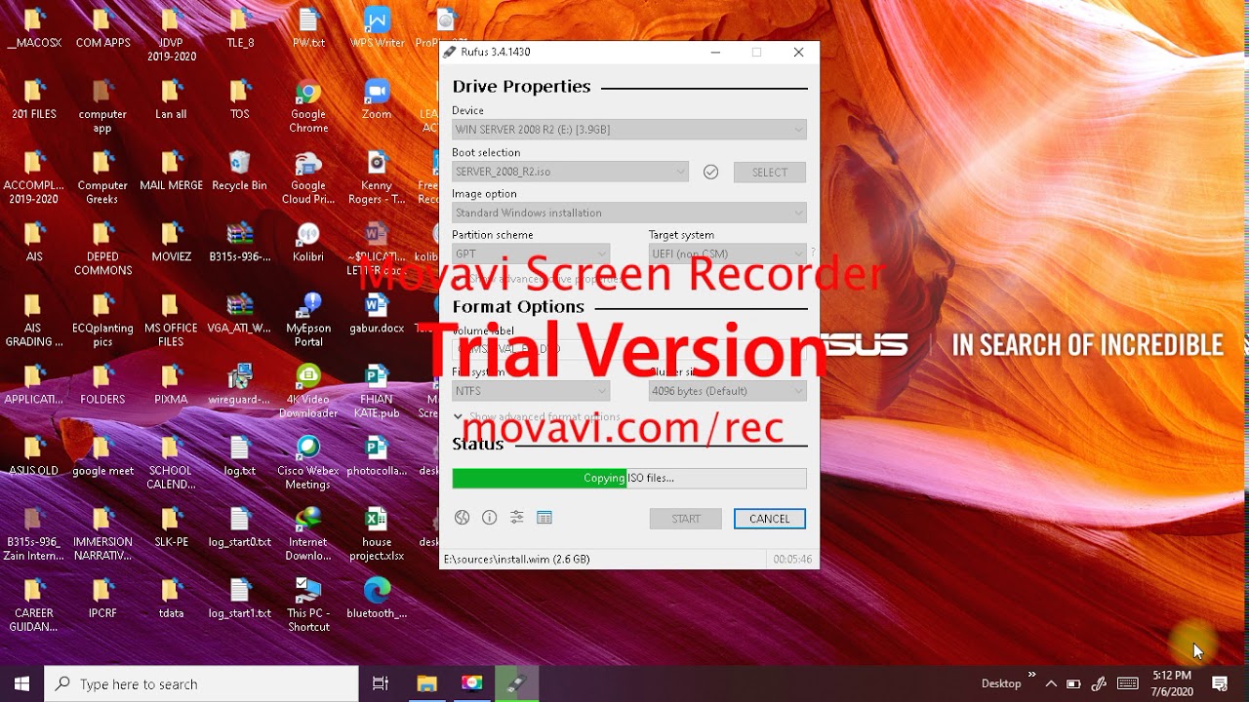Open the wireguard installer icon
Image resolution: width=1249 pixels, height=702 pixels.
click(239, 385)
